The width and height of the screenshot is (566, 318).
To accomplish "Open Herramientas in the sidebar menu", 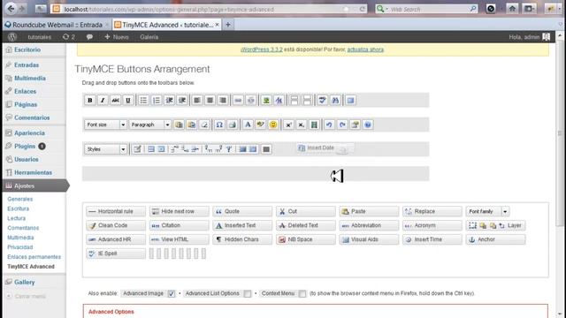I will (x=34, y=173).
